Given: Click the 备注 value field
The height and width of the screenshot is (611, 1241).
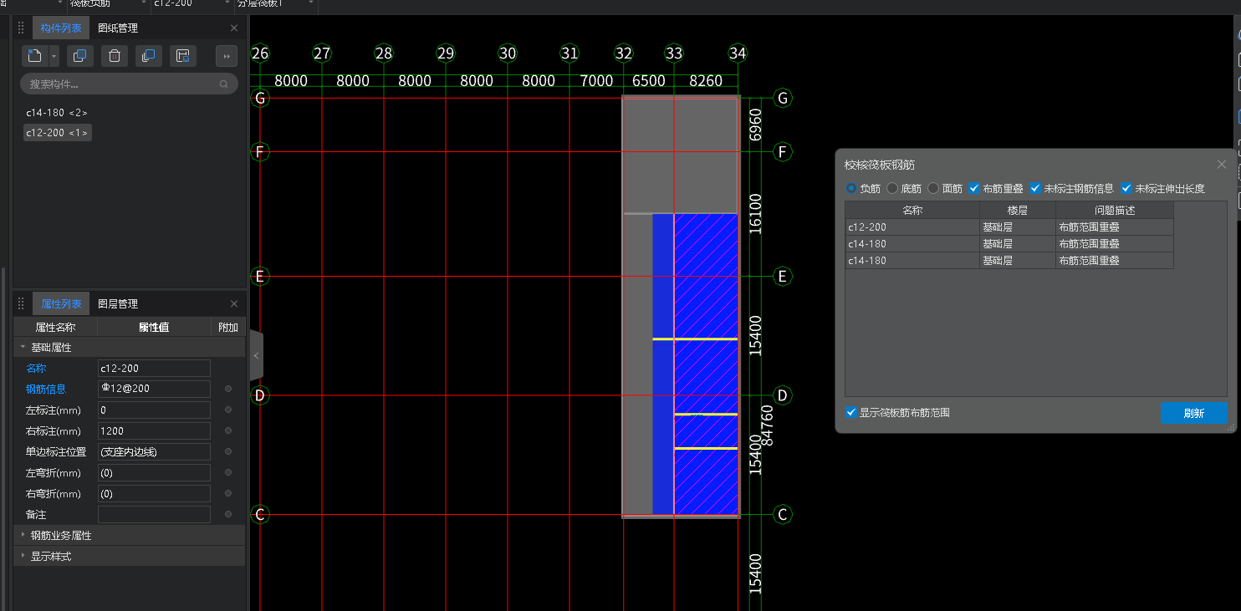Looking at the screenshot, I should click(154, 514).
